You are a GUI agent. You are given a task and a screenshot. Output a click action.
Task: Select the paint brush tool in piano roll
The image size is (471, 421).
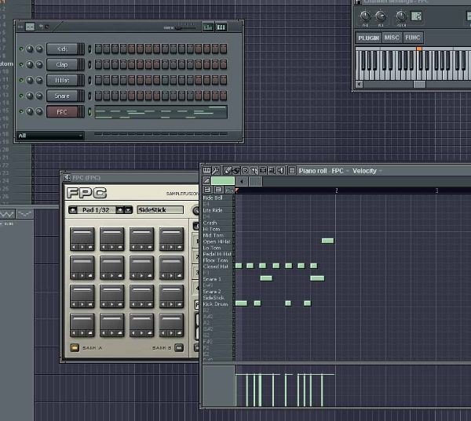pos(236,171)
